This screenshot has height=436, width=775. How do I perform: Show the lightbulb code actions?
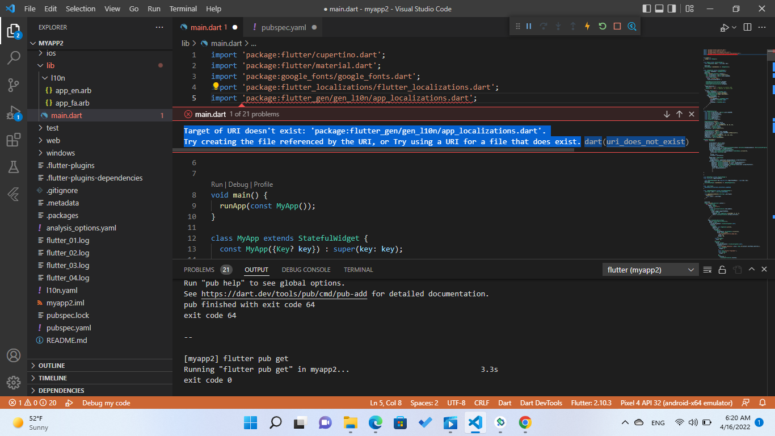pos(216,87)
